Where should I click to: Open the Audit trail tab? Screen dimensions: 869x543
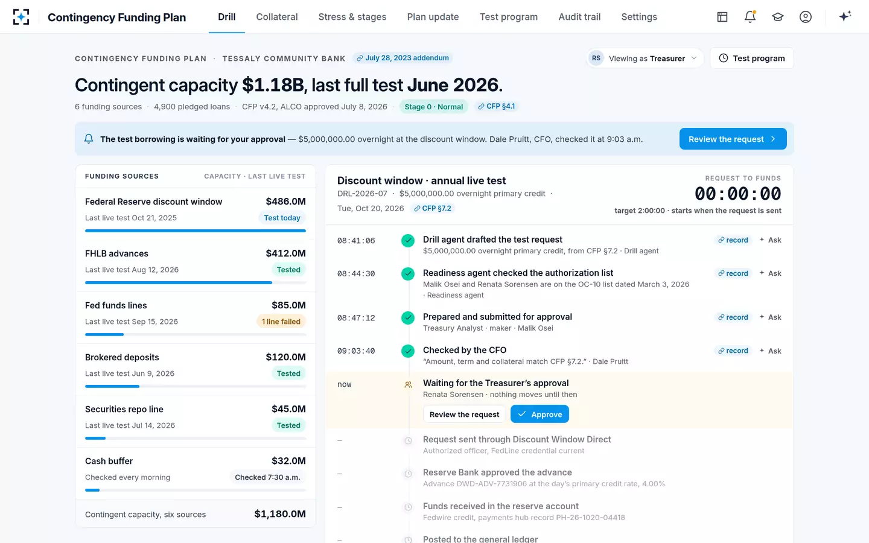click(x=579, y=17)
